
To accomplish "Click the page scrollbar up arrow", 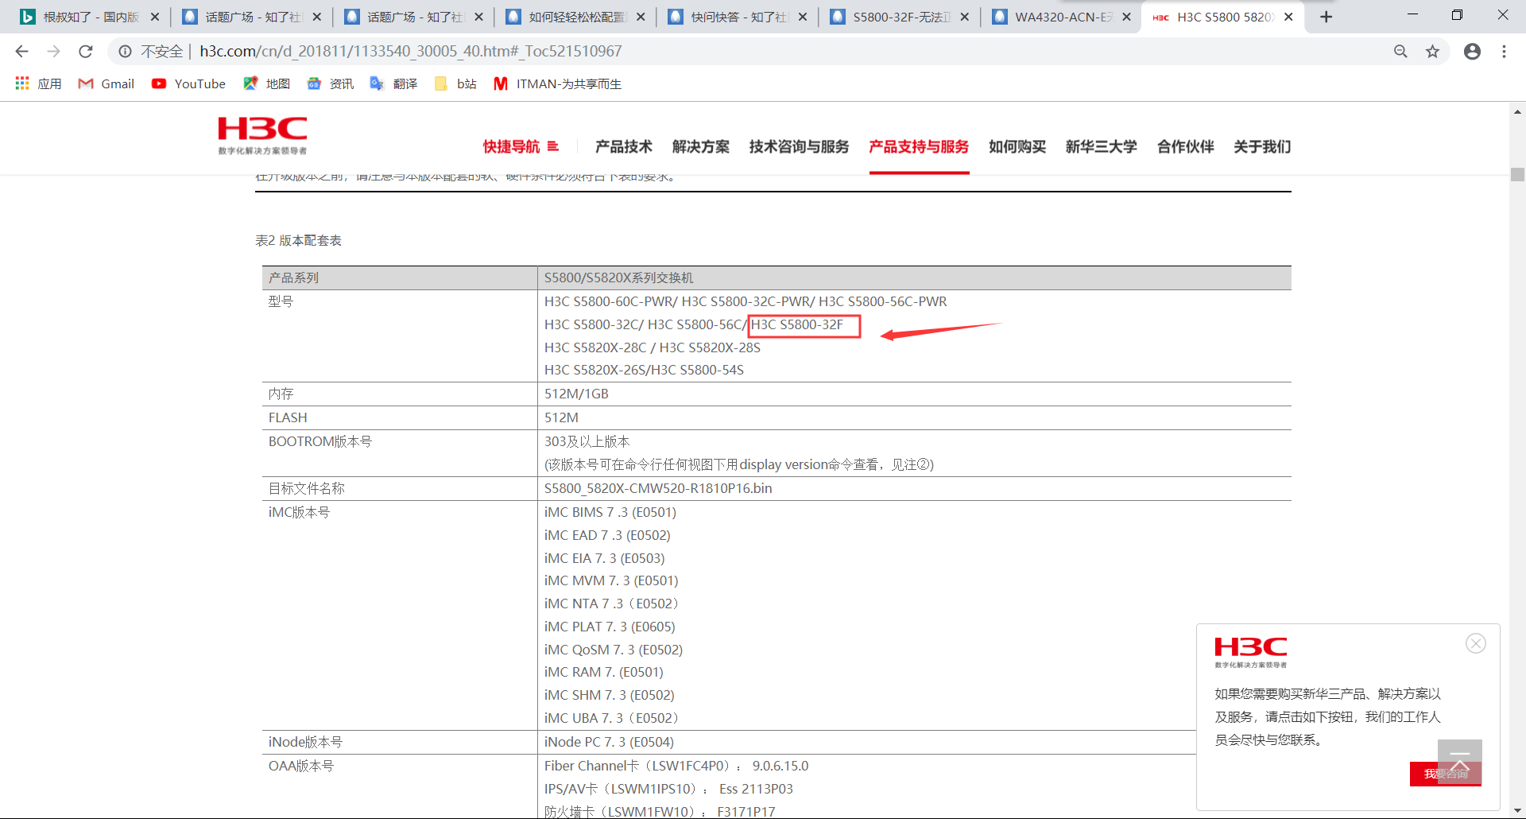I will 1517,112.
